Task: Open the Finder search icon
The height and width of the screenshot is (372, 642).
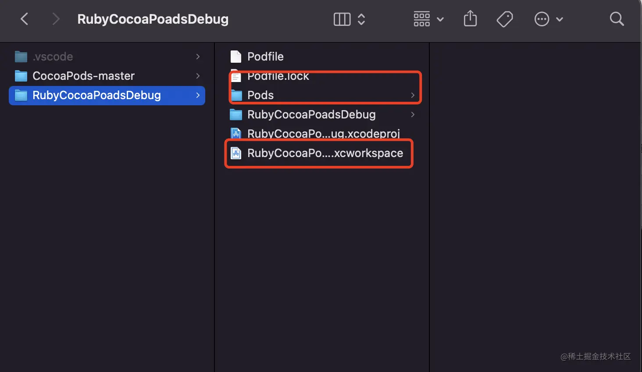Action: pyautogui.click(x=617, y=19)
